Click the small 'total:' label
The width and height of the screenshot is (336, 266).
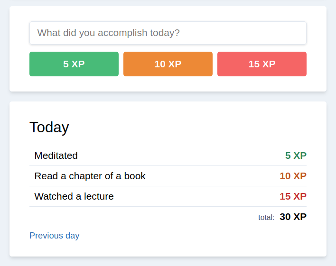266,218
